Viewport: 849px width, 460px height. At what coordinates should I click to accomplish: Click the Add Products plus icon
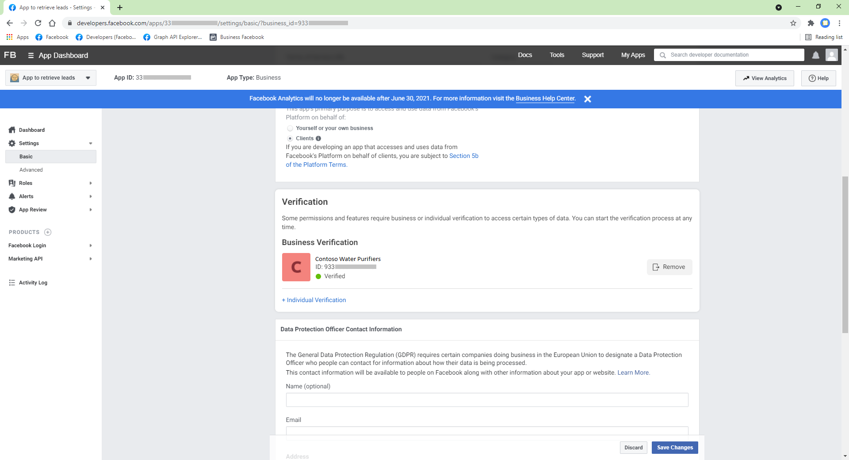(48, 232)
